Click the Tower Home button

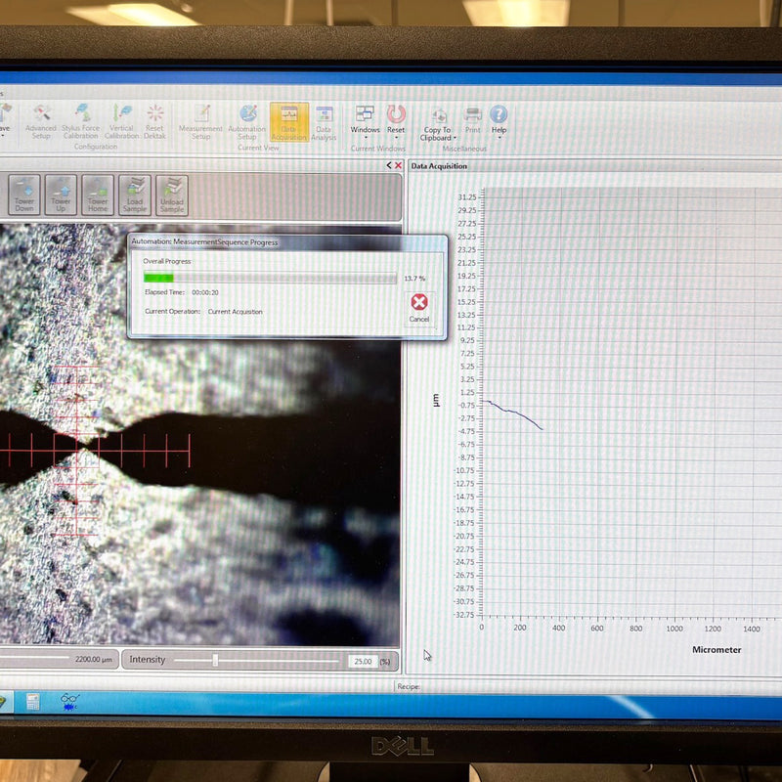tap(98, 195)
